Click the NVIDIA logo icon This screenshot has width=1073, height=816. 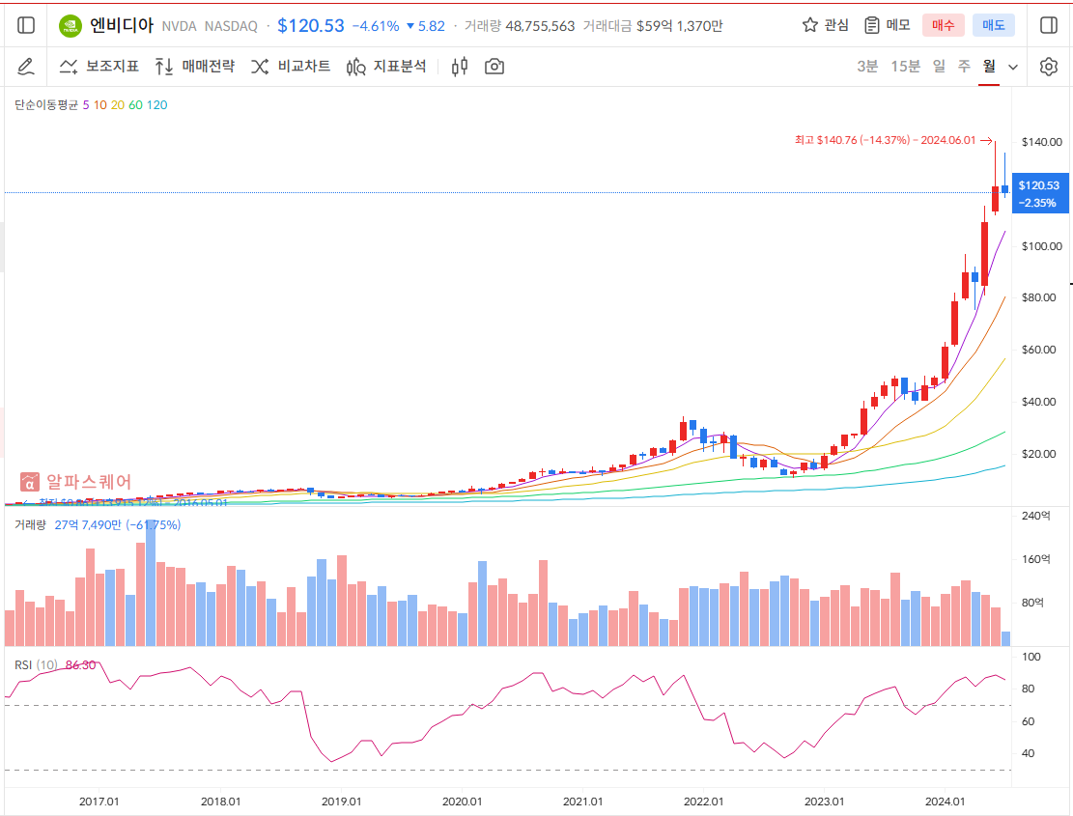point(70,26)
